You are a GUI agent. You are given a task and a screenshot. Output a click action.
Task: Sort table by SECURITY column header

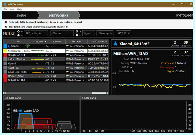(76, 41)
